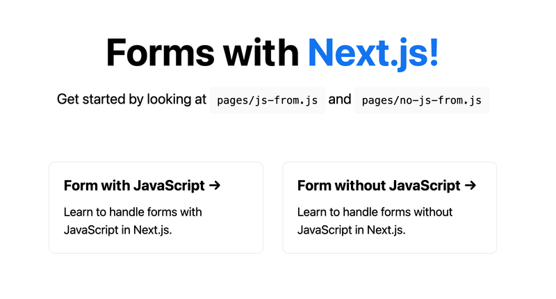This screenshot has width=556, height=299.
Task: Click the word 'without' in right card title
Action: (x=358, y=186)
